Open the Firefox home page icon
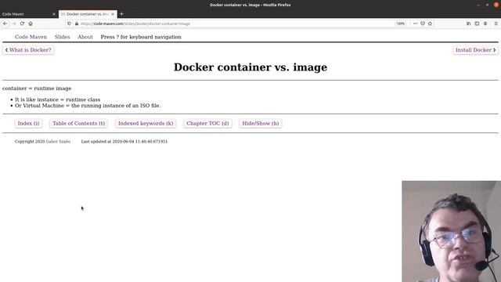This screenshot has width=501, height=282. click(x=31, y=23)
